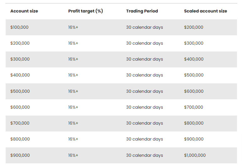Click the Scaled account size column header

click(x=205, y=11)
